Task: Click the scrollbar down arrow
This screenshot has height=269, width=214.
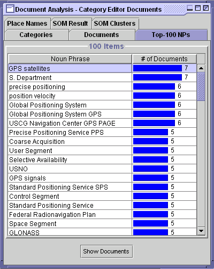Action: click(x=201, y=231)
